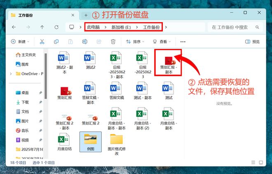272x174 pixels.
Task: Select the 日报-20250623 Excel file
Action: (x=143, y=65)
